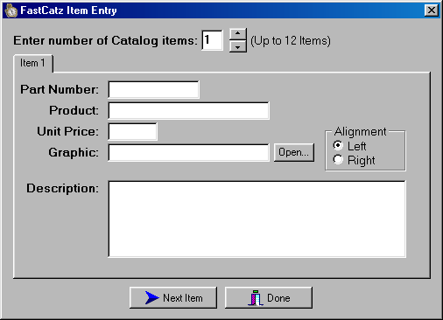Focus the Unit Price input field
Viewport: 443px width, 320px height.
(132, 132)
